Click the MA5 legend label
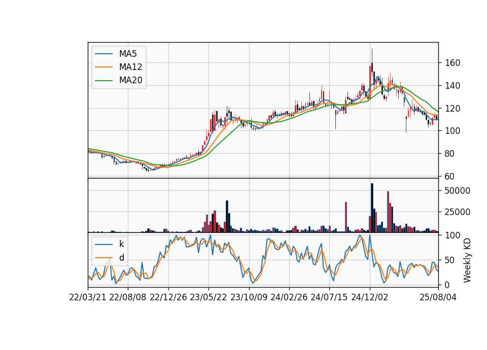This screenshot has height=350, width=487. point(128,54)
